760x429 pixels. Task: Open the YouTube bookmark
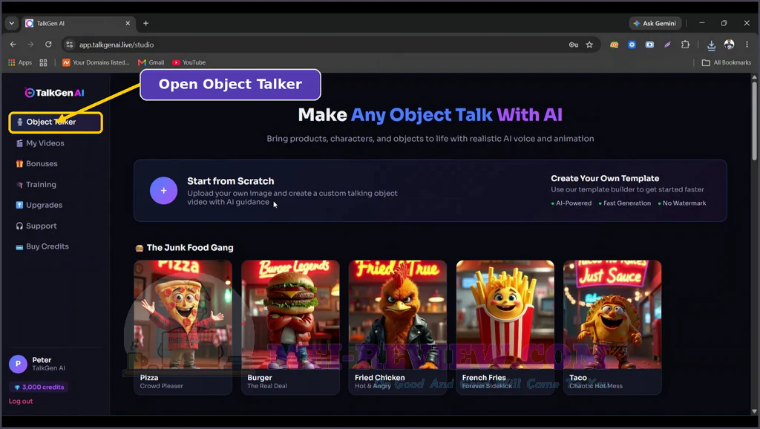[189, 62]
